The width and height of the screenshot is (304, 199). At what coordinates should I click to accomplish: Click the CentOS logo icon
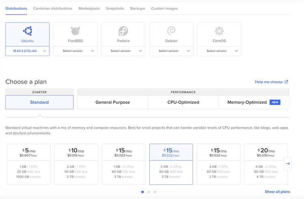(219, 31)
